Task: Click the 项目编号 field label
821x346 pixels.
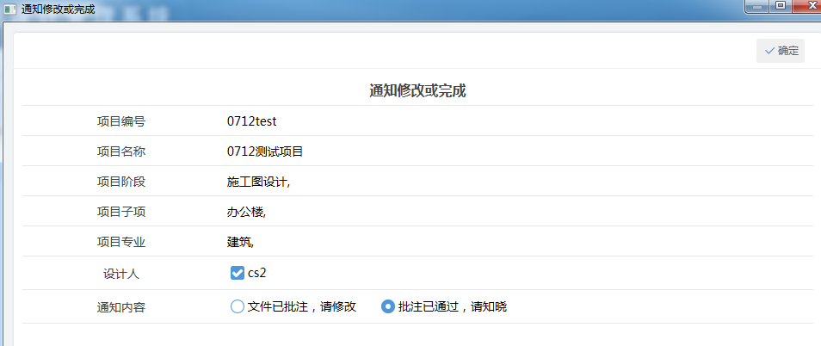Action: pos(121,121)
